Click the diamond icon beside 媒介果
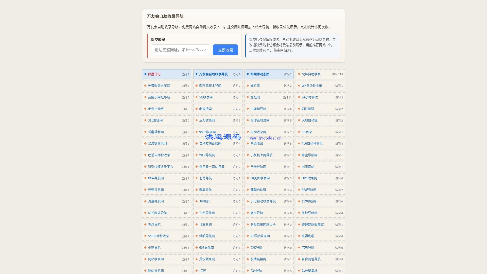 (248, 86)
